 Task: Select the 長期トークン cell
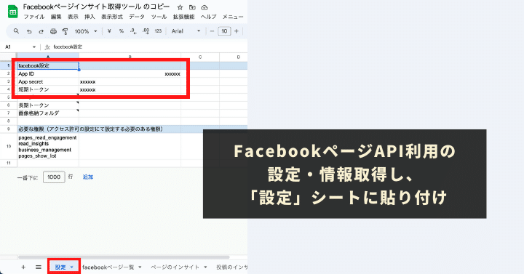(x=48, y=105)
